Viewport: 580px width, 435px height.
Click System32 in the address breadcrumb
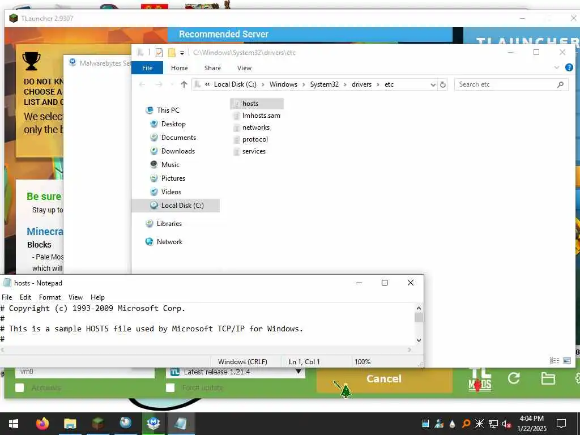click(x=324, y=84)
